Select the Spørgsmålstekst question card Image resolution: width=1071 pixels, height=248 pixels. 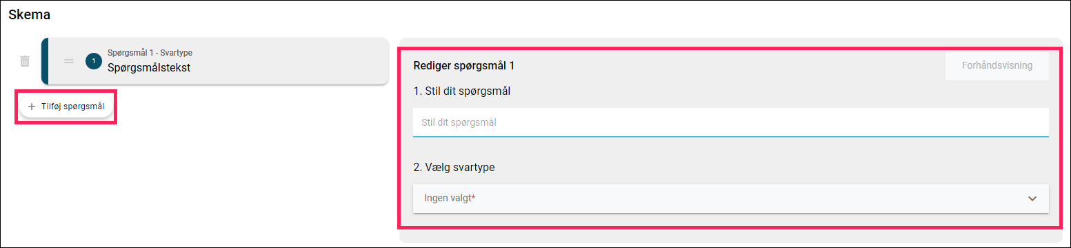click(215, 61)
